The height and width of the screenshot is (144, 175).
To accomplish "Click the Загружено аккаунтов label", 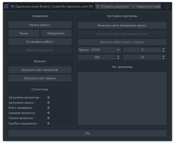I will tap(25, 97).
